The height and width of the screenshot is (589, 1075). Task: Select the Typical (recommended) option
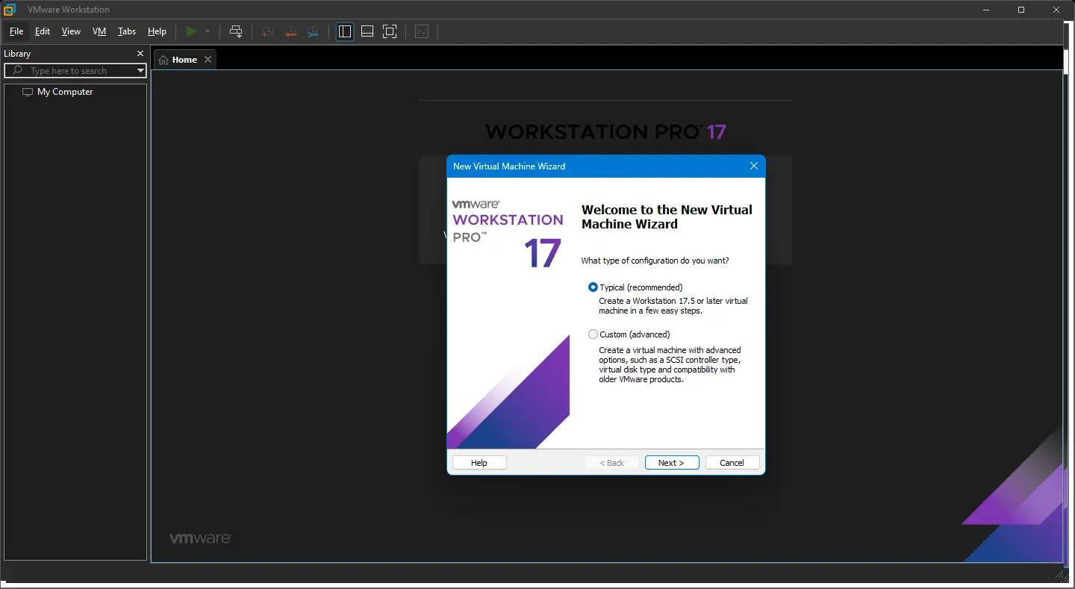point(593,287)
